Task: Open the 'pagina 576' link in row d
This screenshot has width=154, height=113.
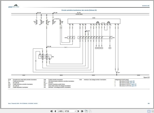Action: tap(134, 86)
